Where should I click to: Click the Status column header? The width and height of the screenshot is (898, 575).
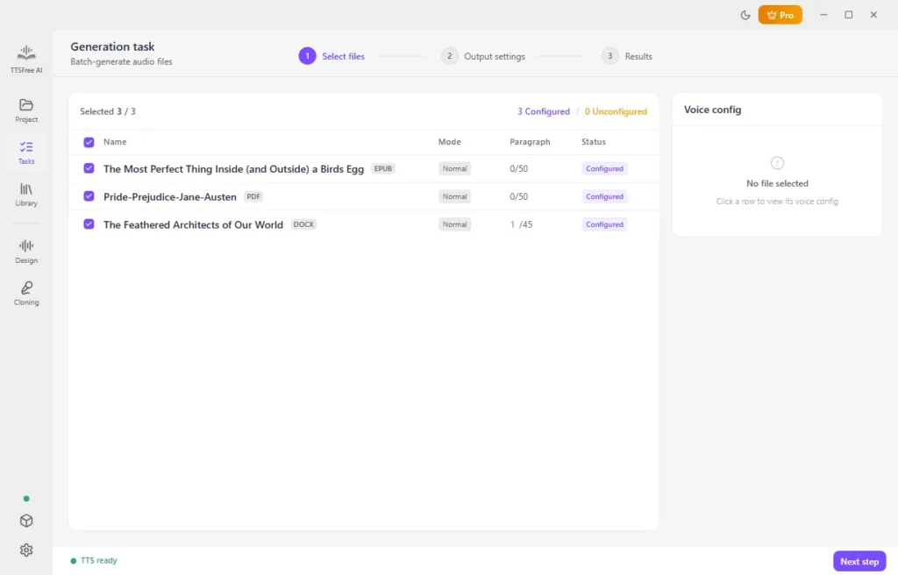coord(594,141)
